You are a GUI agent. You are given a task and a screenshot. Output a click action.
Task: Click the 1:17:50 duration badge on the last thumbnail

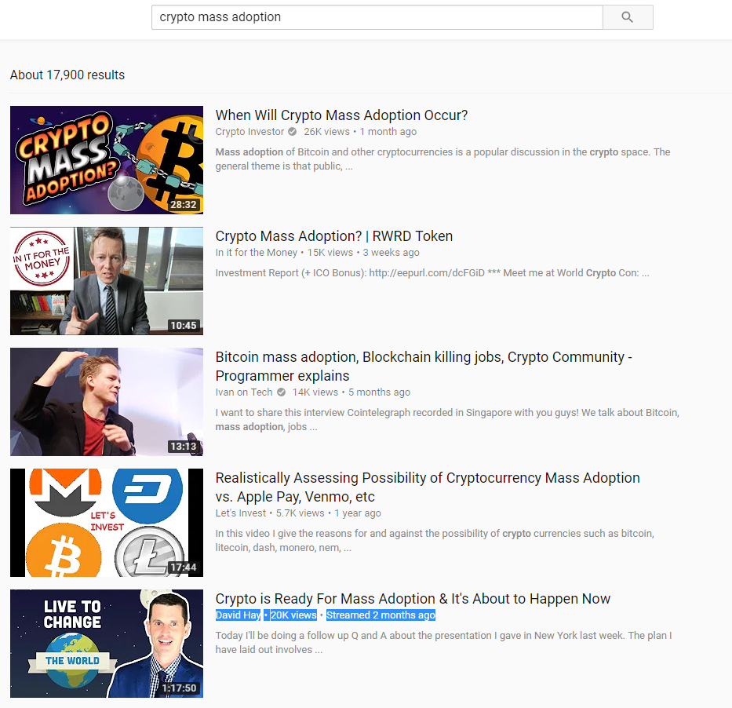coord(179,688)
